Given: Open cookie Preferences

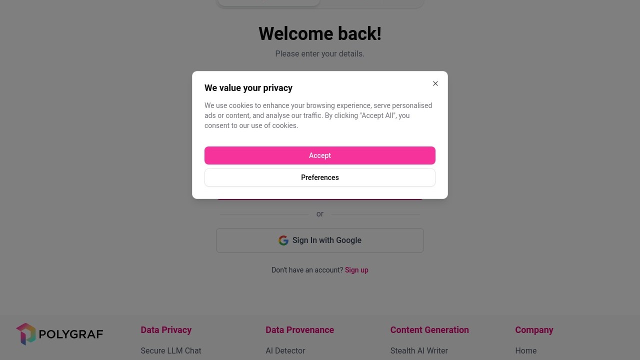Looking at the screenshot, I should tap(320, 177).
